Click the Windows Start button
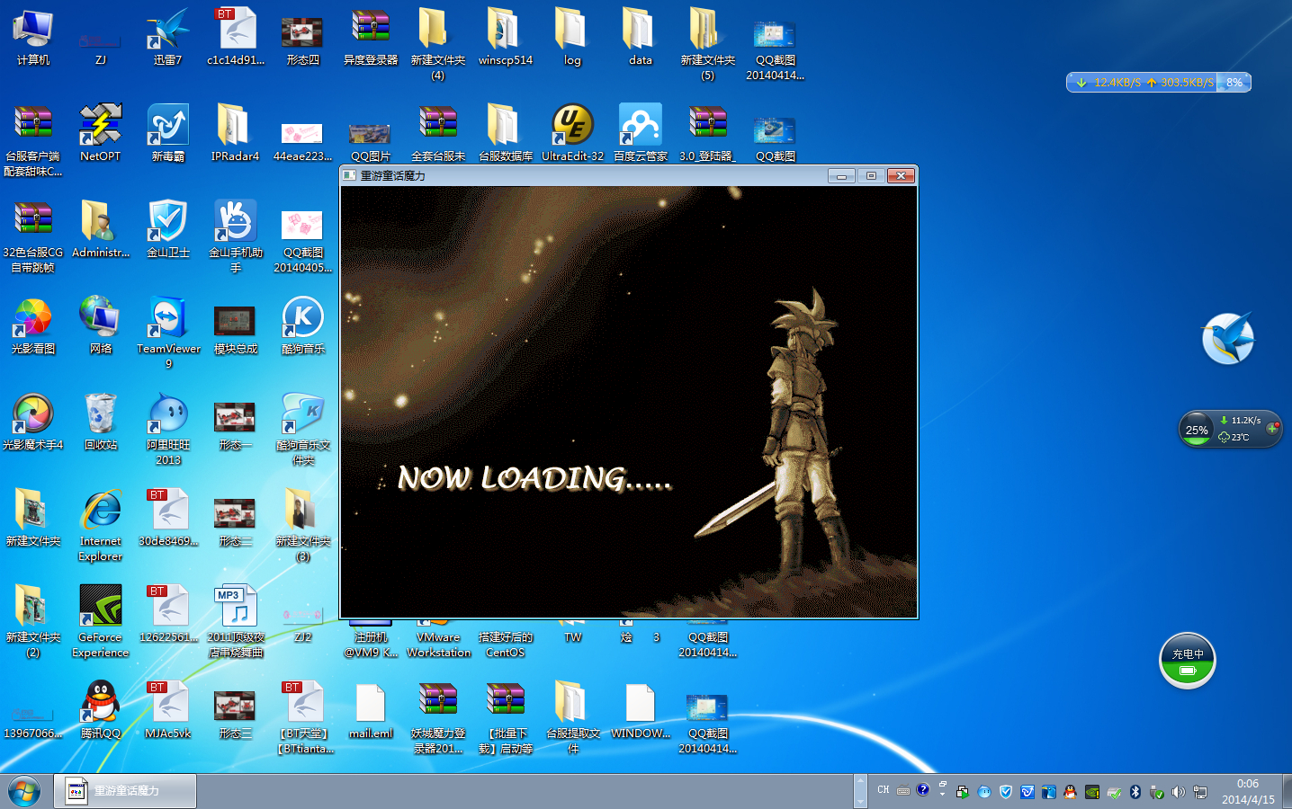The width and height of the screenshot is (1292, 809). point(24,792)
